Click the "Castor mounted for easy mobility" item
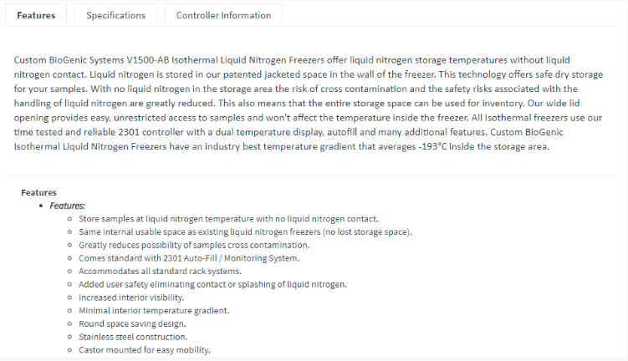This screenshot has width=628, height=361. 145,349
